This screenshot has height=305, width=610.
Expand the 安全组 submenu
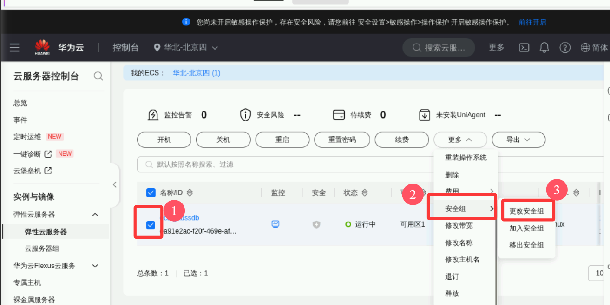click(x=465, y=209)
